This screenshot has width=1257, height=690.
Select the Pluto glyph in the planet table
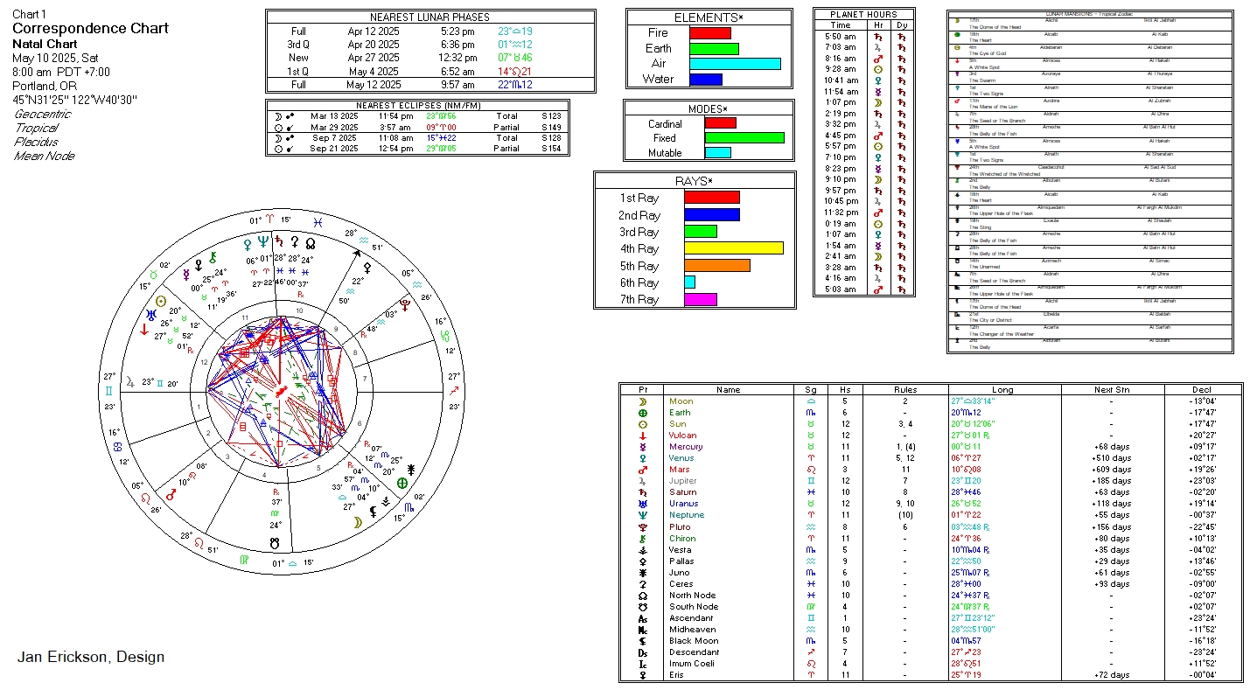643,526
